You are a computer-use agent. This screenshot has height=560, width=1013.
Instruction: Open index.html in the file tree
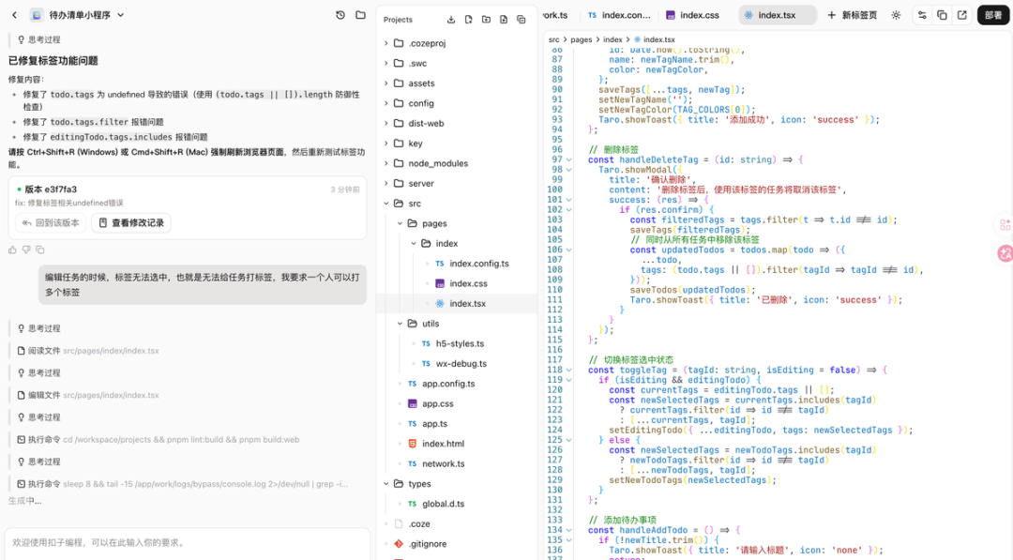[x=443, y=444]
